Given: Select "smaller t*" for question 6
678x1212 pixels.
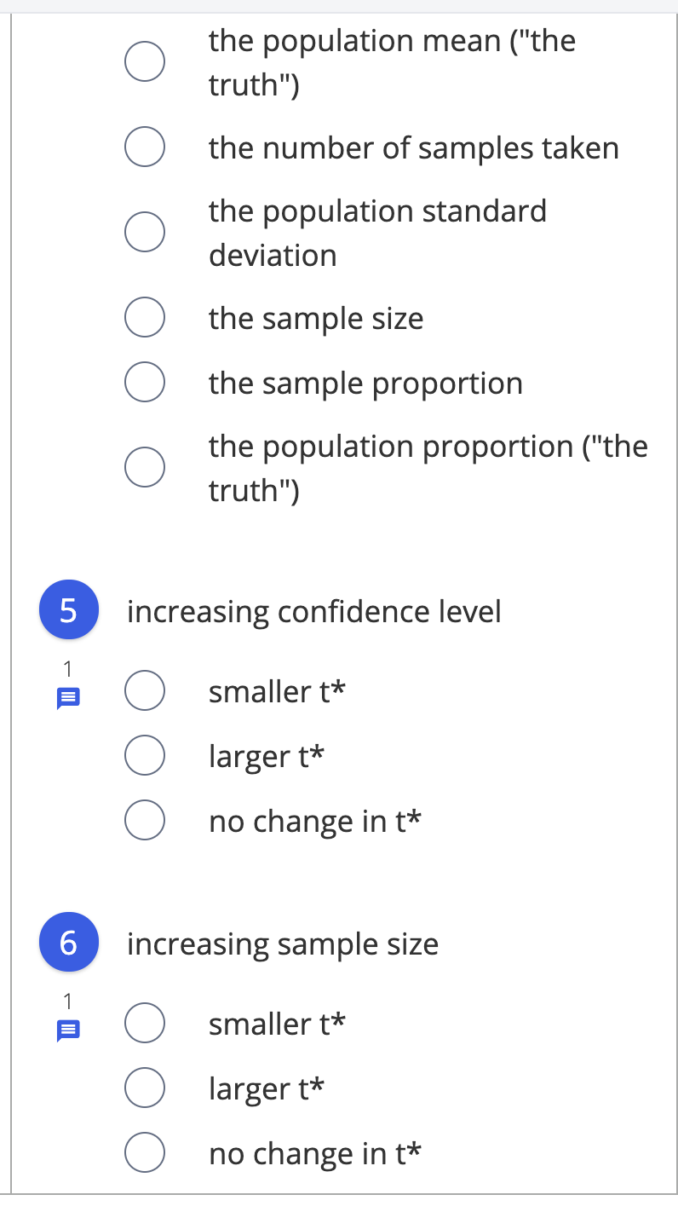Looking at the screenshot, I should click(144, 1023).
